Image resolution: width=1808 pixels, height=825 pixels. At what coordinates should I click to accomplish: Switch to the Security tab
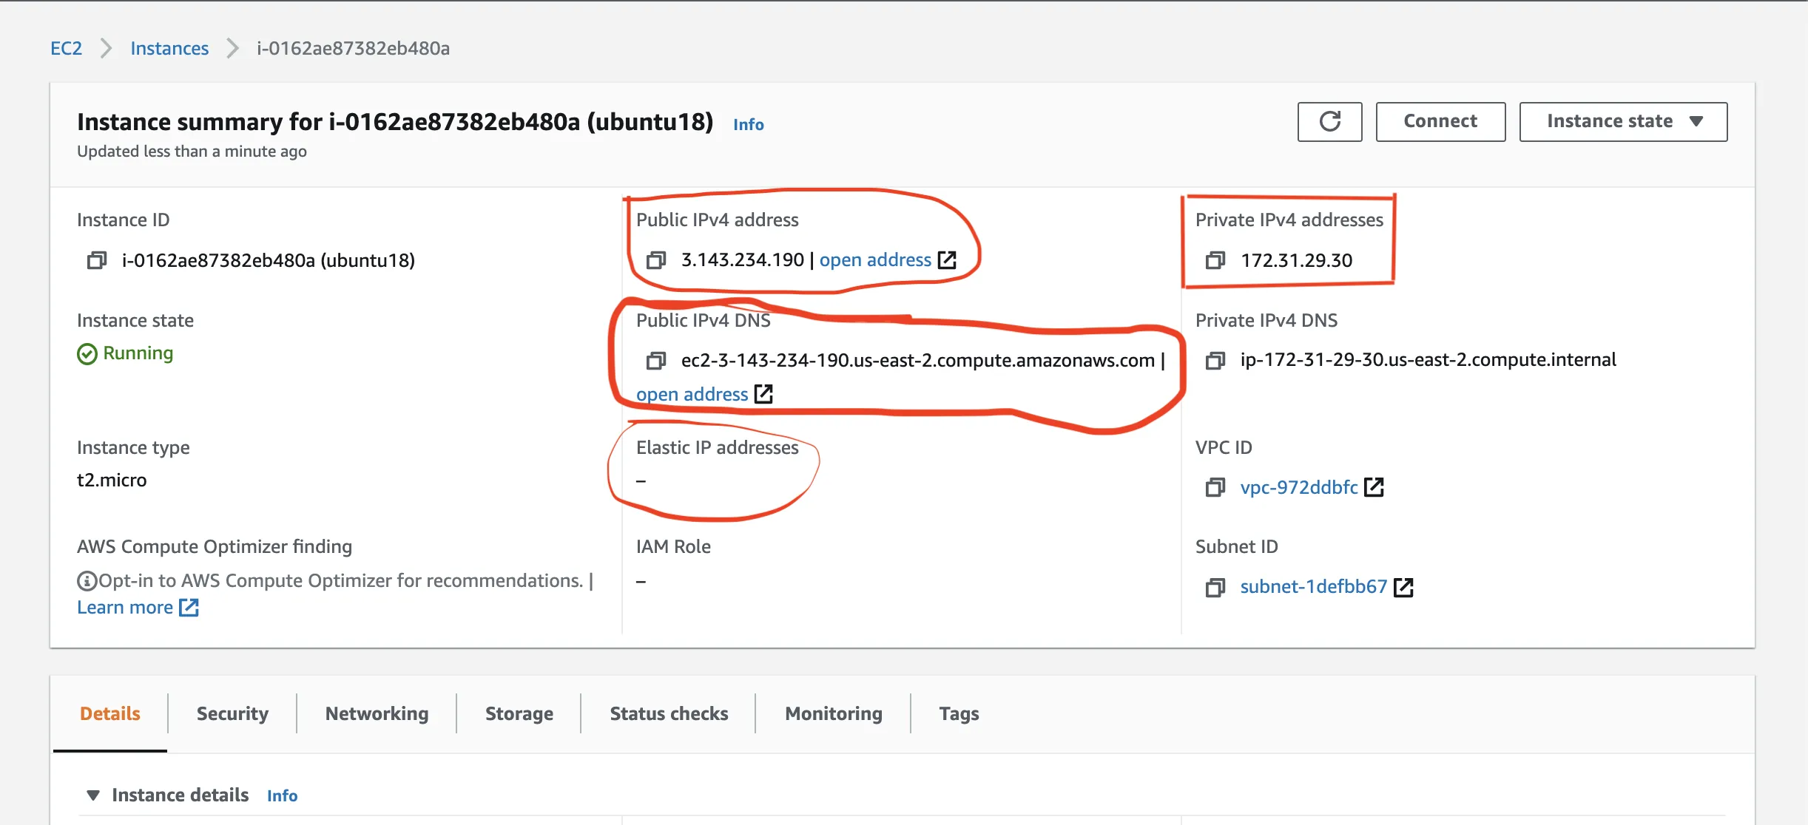click(232, 713)
